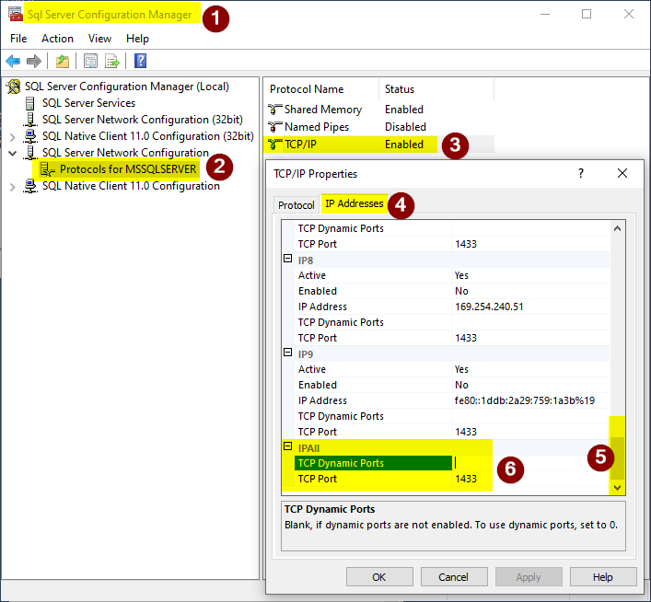Screen dimensions: 651x602
Task: Select the Named Pipes protocol row
Action: (378, 127)
